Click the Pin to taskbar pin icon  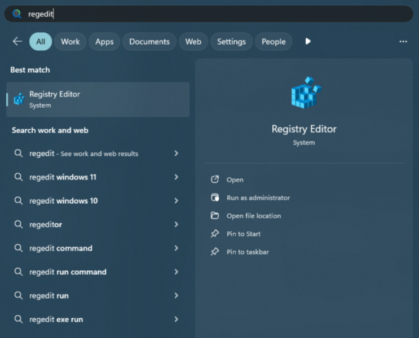[x=215, y=252]
